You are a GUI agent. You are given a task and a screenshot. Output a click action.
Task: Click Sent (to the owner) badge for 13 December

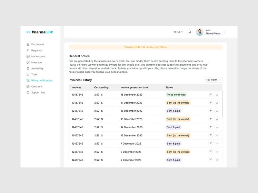(178, 135)
